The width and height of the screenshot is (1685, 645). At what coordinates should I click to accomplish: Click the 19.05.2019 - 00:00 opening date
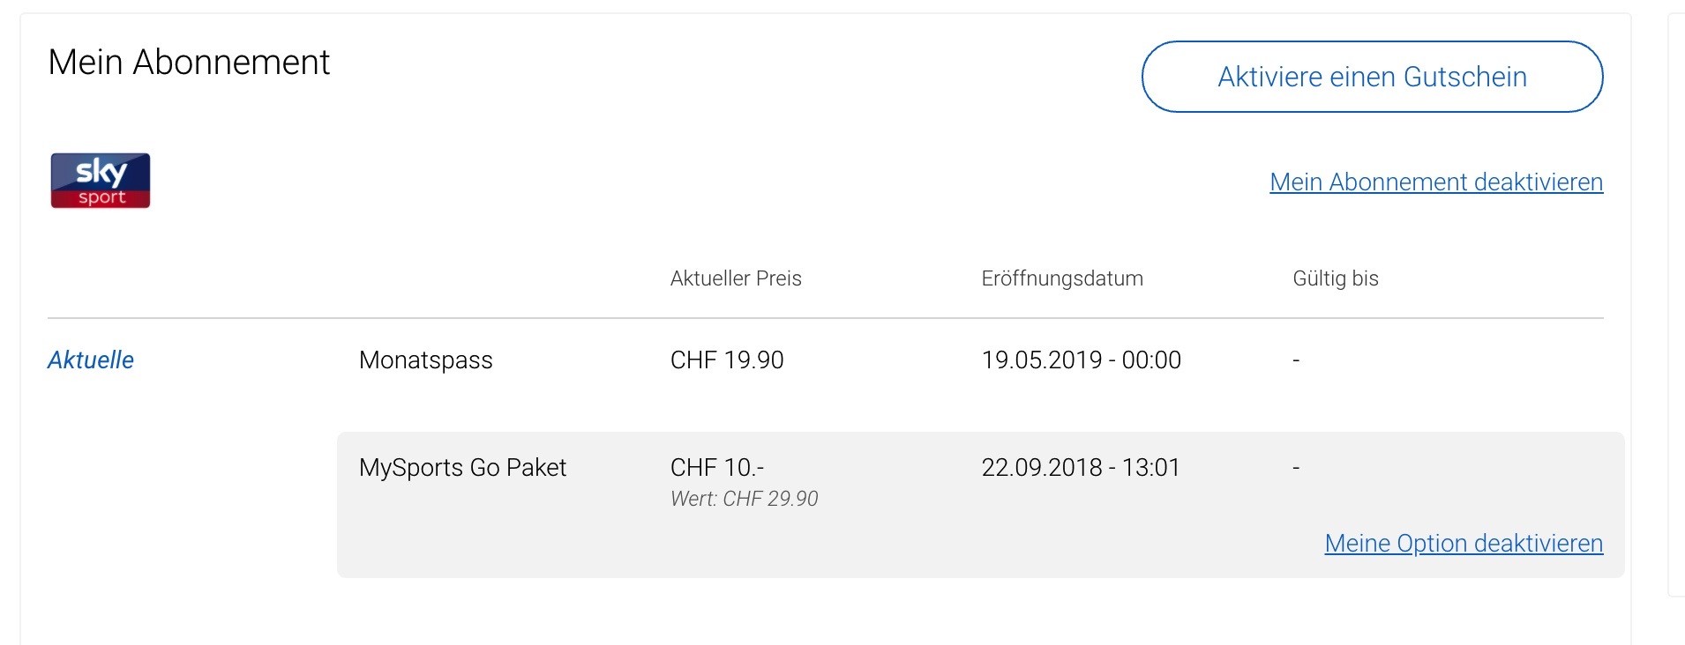pos(1081,360)
